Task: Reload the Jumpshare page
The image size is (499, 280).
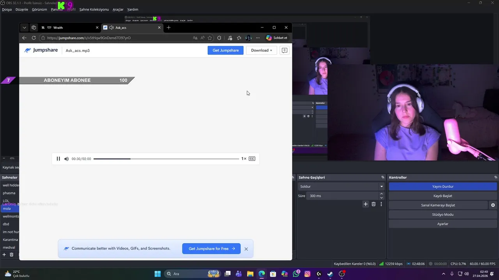Action: coord(34,38)
